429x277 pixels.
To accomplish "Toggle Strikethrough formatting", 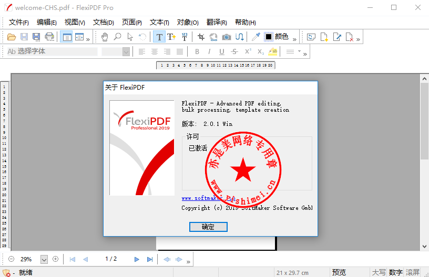I will [234, 51].
